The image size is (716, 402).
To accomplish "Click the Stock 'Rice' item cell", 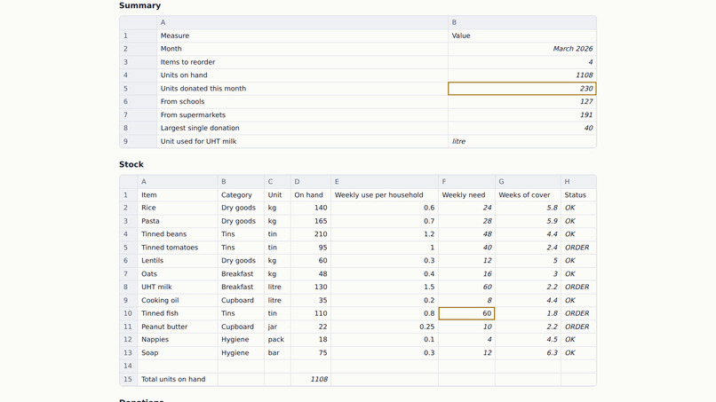I will [x=178, y=208].
